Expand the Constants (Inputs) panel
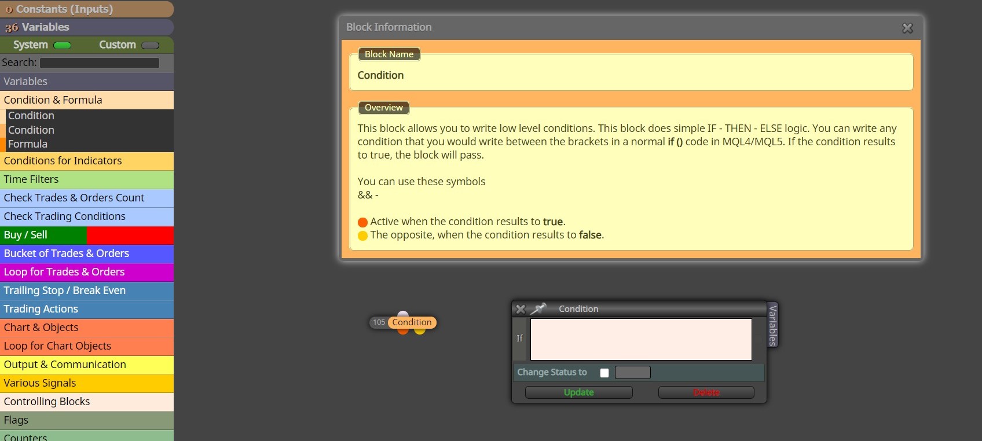The height and width of the screenshot is (441, 982). point(87,9)
